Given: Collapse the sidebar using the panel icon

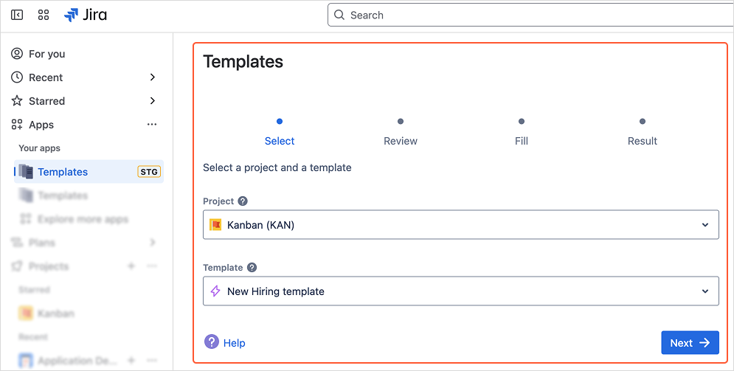Looking at the screenshot, I should pos(17,15).
